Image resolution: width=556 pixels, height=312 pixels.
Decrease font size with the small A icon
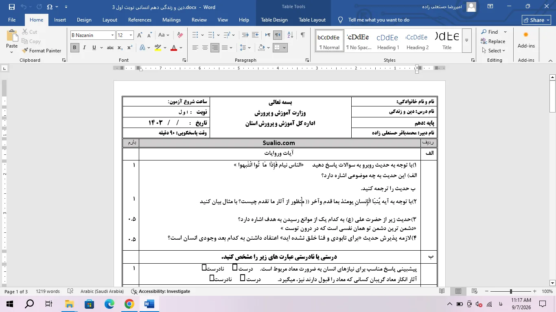point(149,35)
